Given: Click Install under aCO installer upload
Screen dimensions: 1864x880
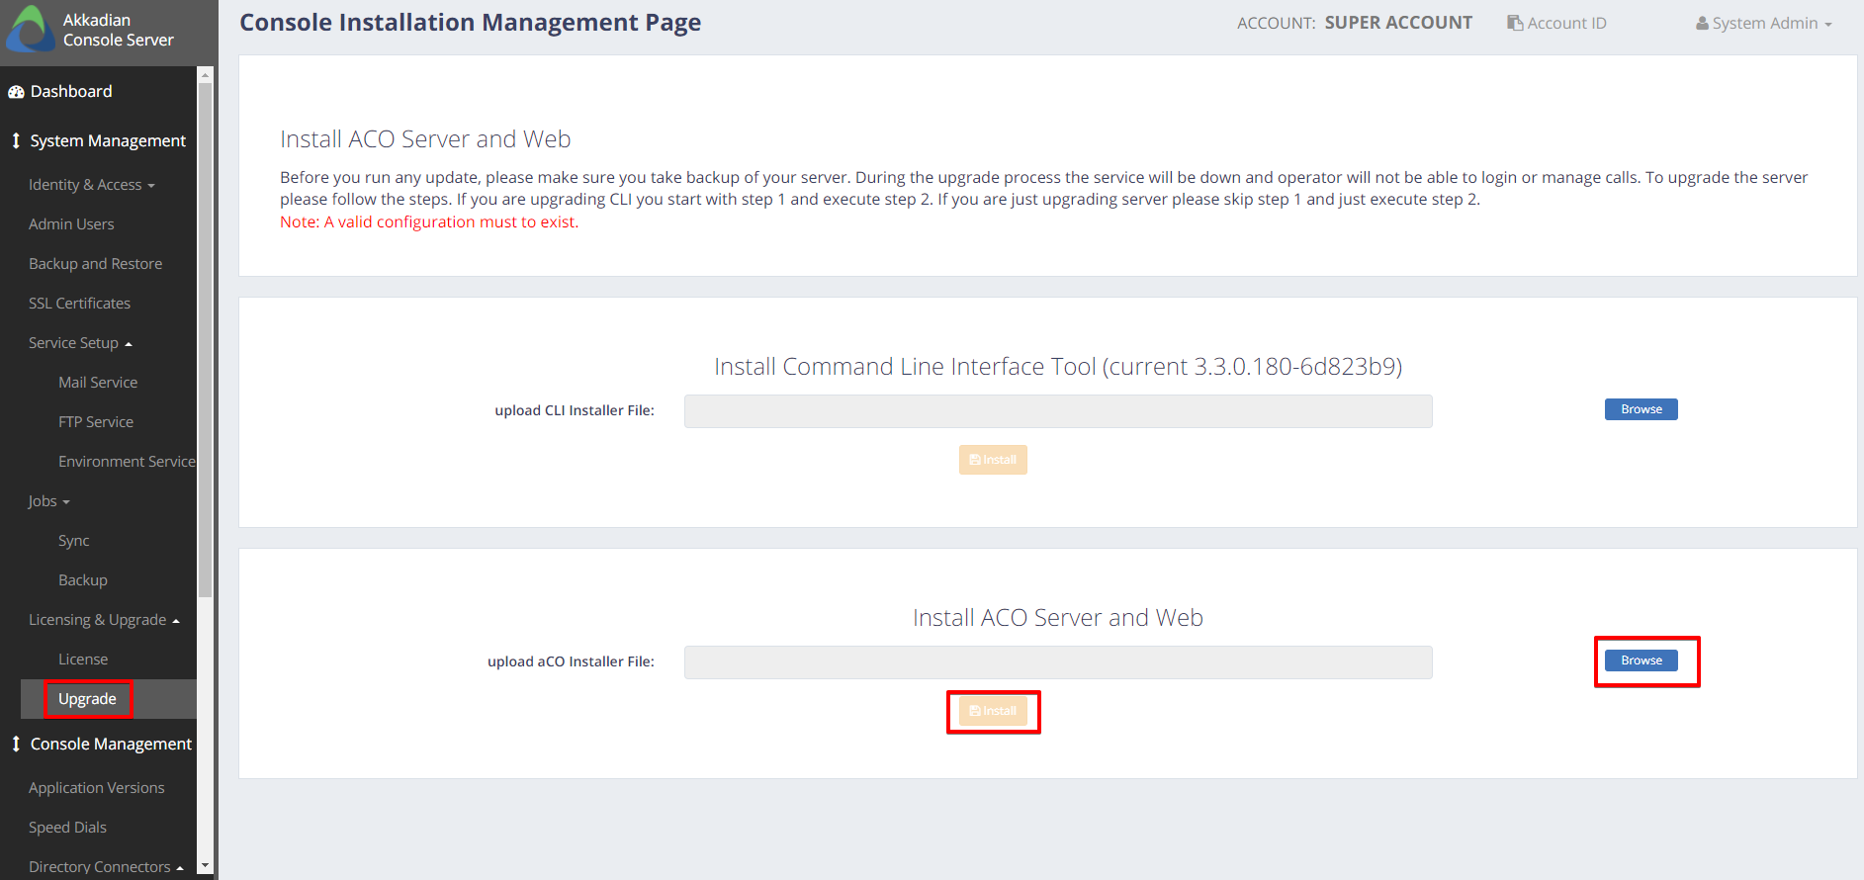Looking at the screenshot, I should pyautogui.click(x=993, y=711).
